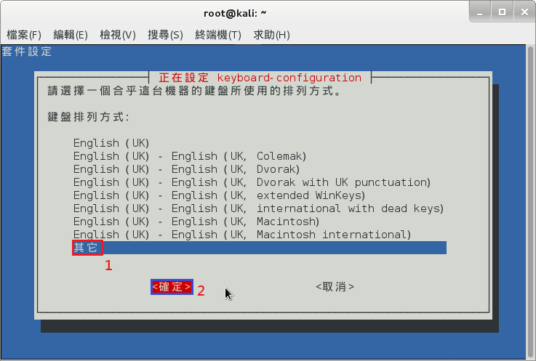Select the highlighted 其它 option

coord(87,248)
